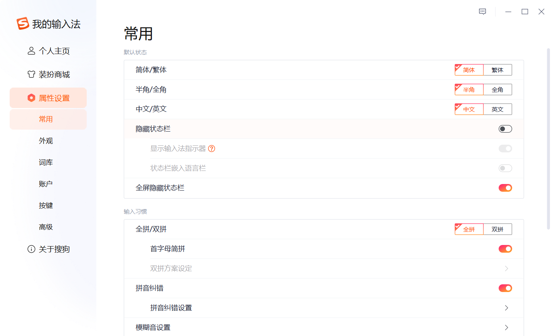Open 双拼方案设定 chevron
This screenshot has width=553, height=336.
(x=506, y=268)
